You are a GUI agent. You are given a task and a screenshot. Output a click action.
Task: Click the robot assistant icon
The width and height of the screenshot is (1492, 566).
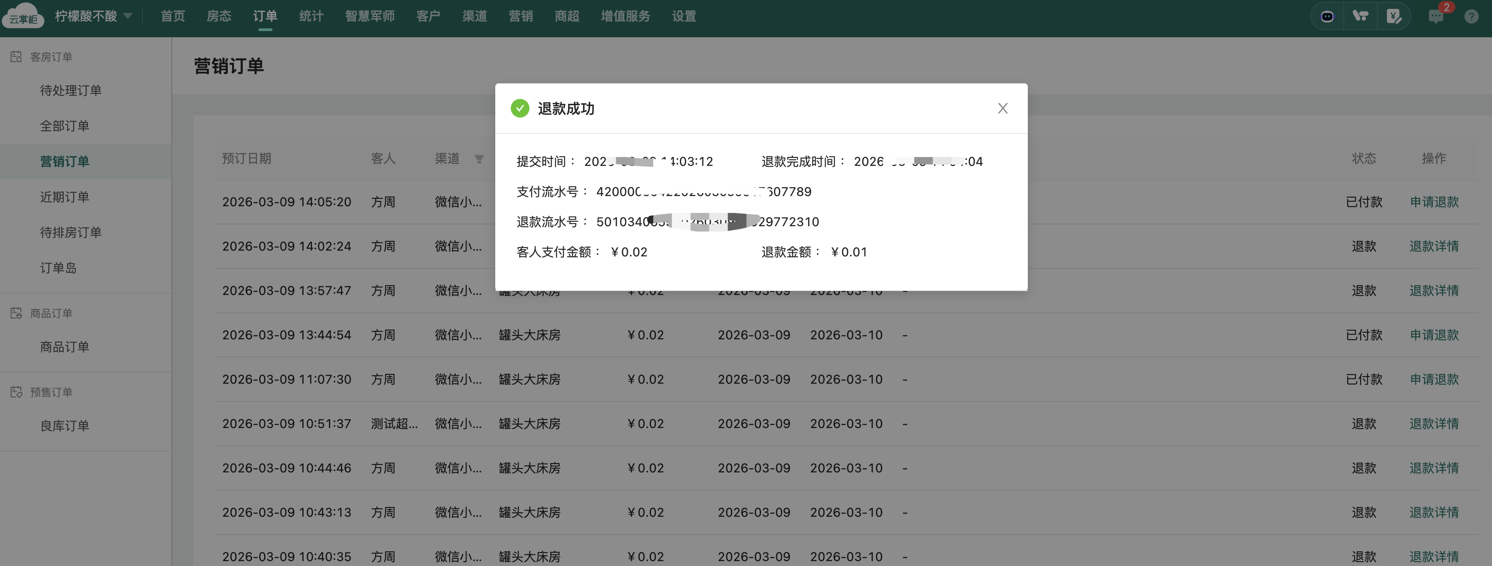tap(1327, 16)
